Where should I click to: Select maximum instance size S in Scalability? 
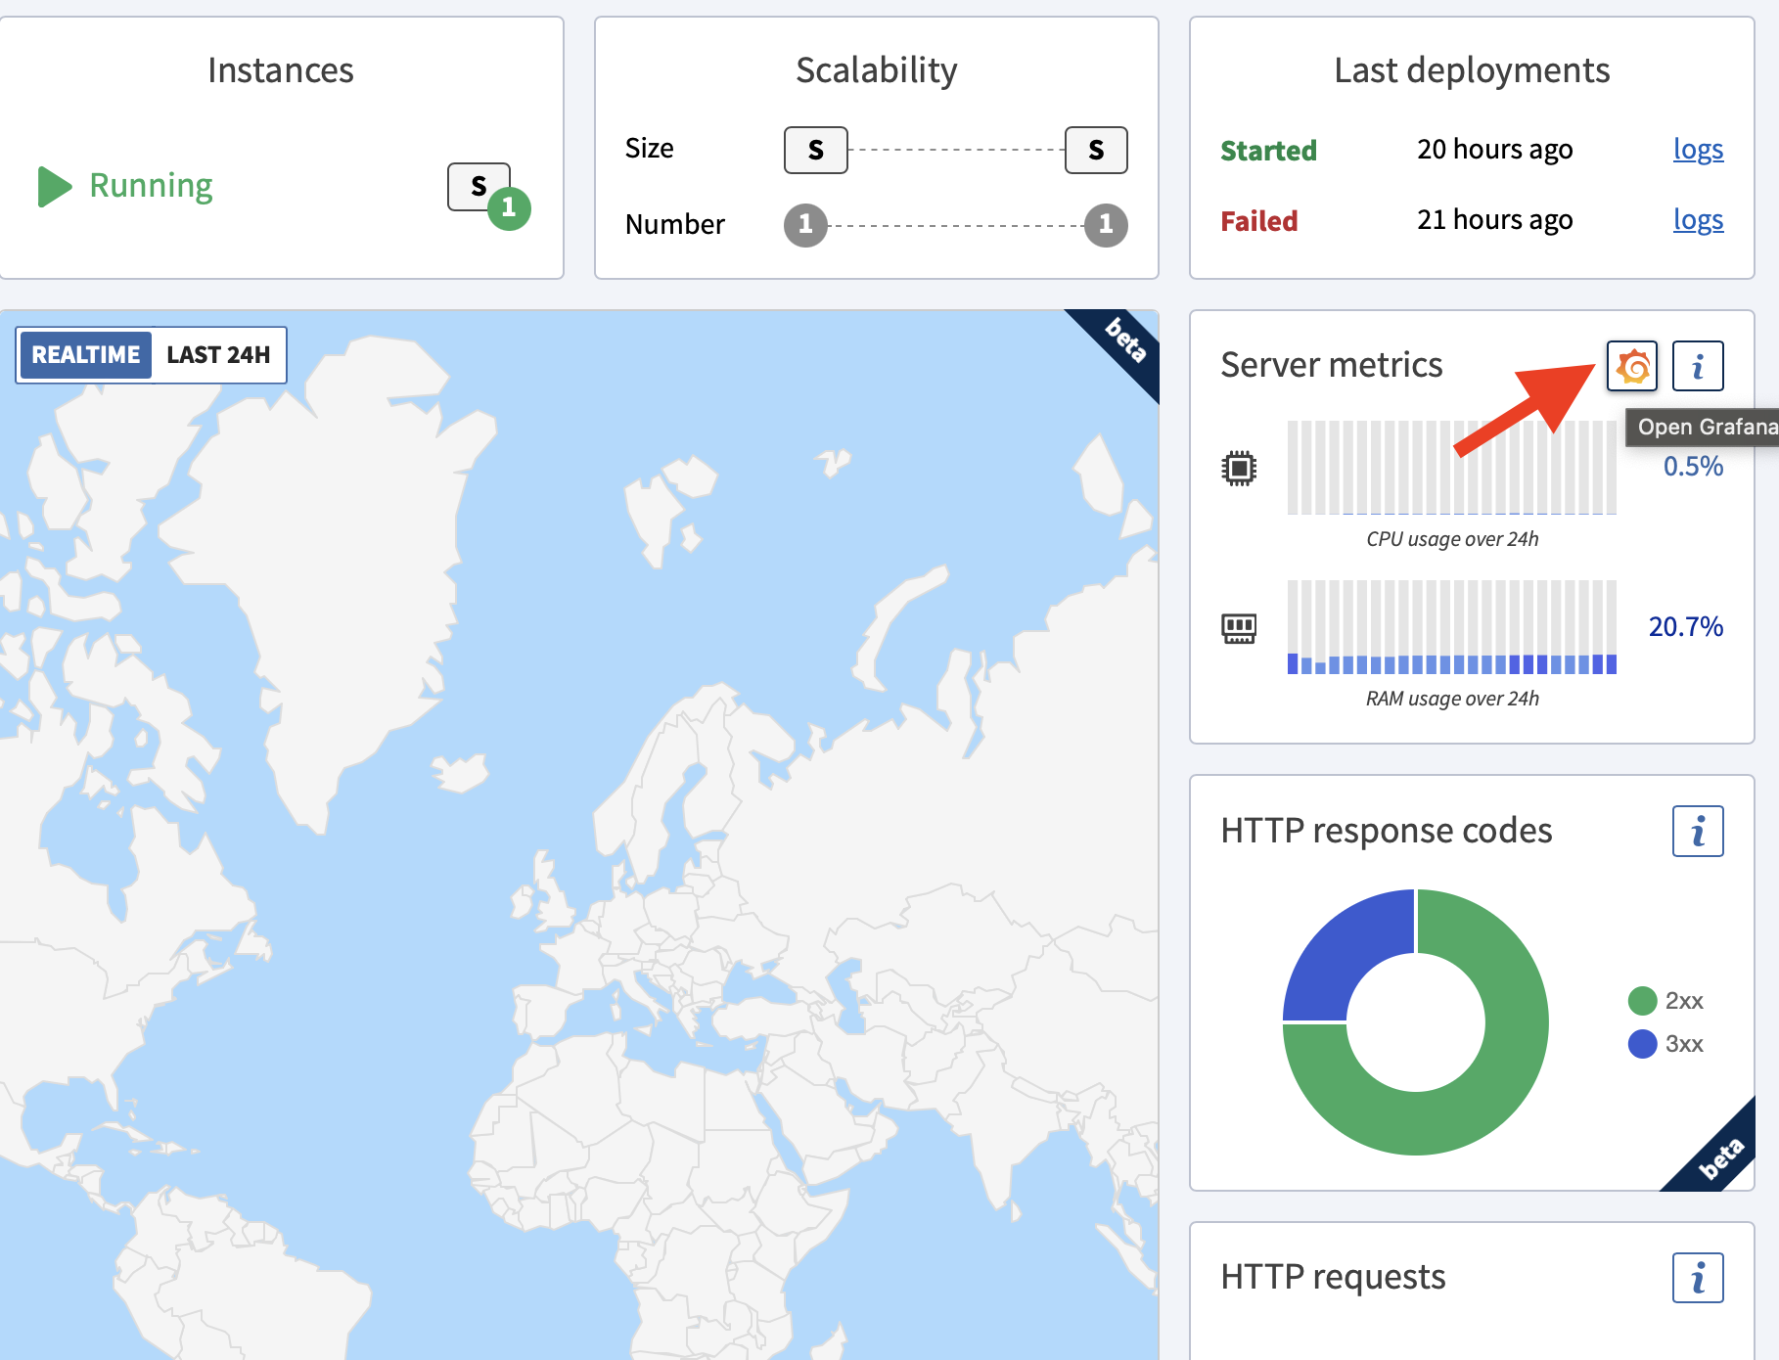tap(1094, 150)
